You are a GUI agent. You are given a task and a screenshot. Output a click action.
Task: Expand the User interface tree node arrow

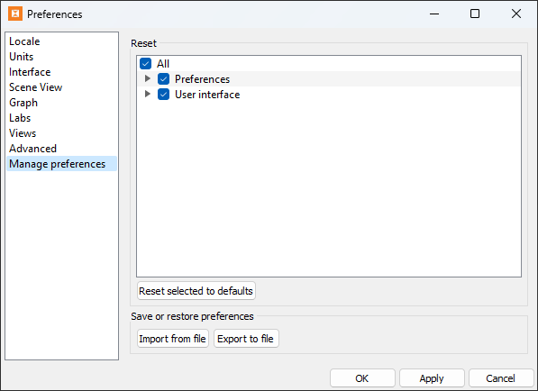pos(148,94)
